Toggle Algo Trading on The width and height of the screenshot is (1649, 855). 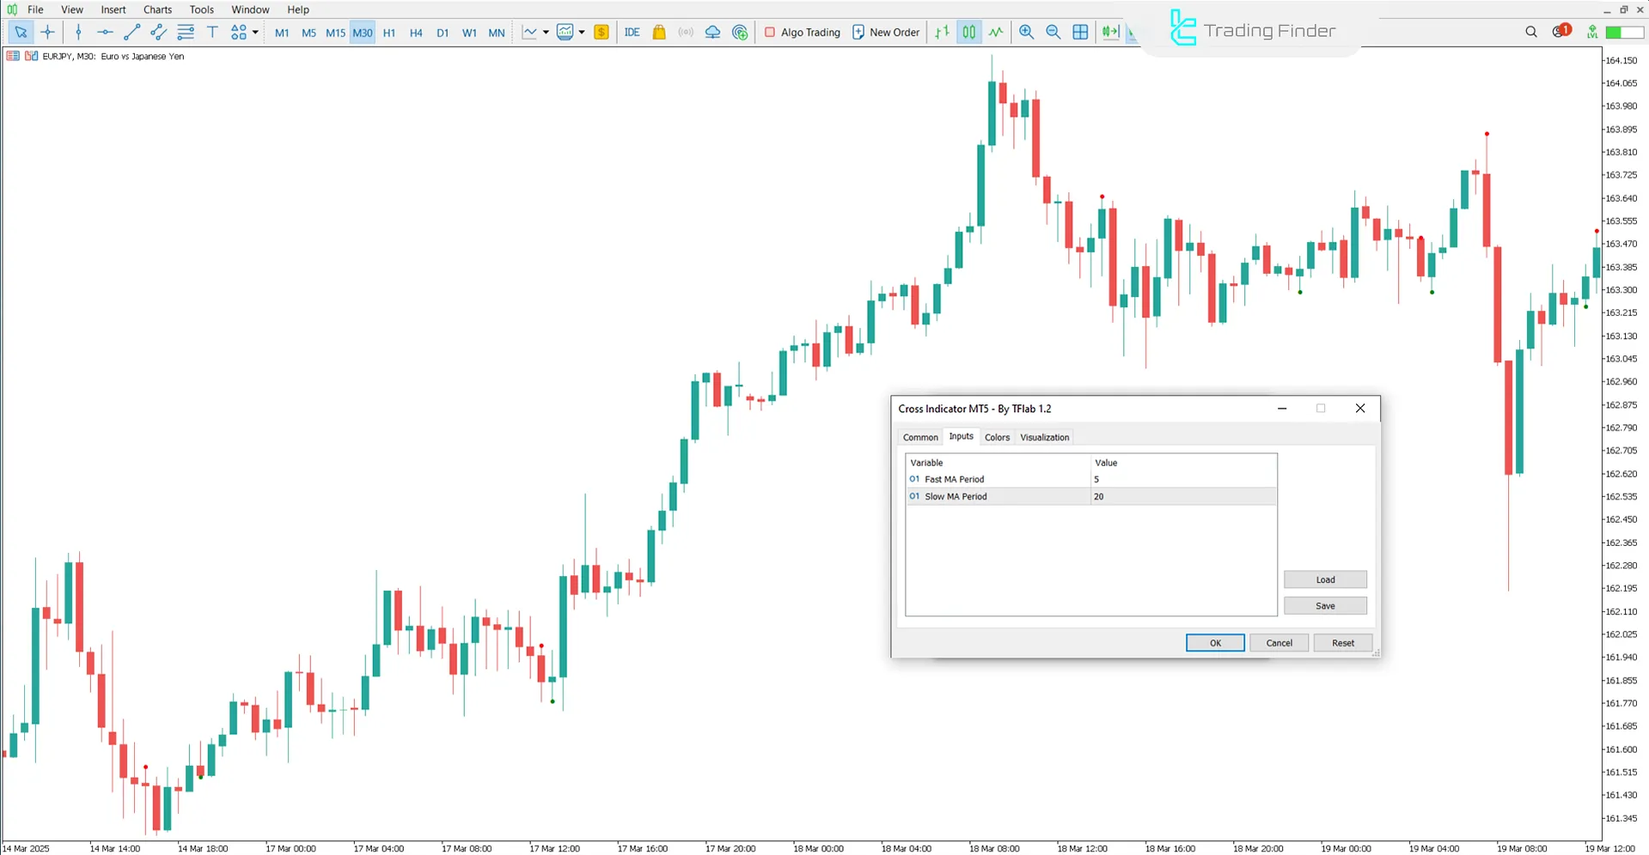[x=801, y=32]
